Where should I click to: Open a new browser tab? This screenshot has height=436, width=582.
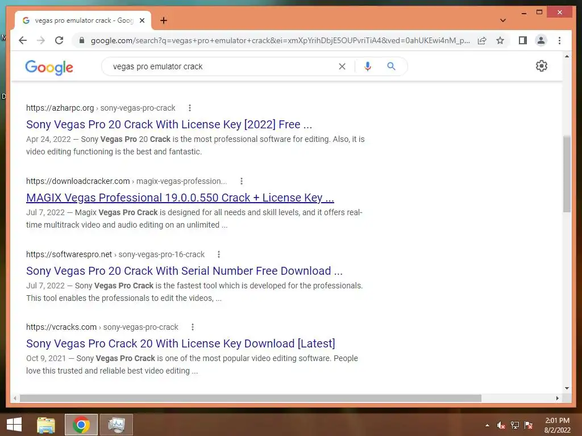pyautogui.click(x=164, y=20)
